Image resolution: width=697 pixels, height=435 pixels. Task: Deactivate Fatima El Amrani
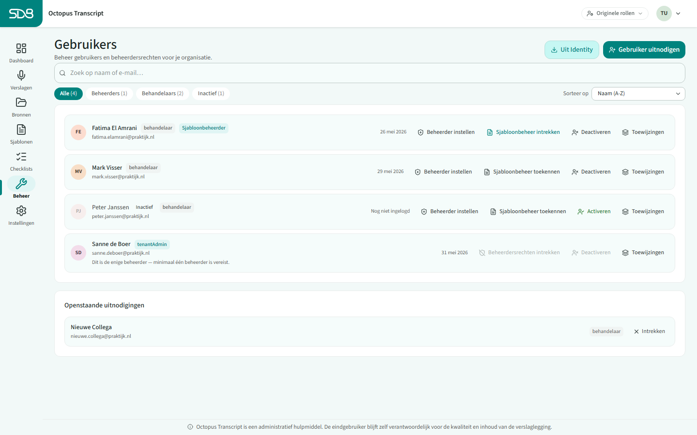click(x=591, y=132)
